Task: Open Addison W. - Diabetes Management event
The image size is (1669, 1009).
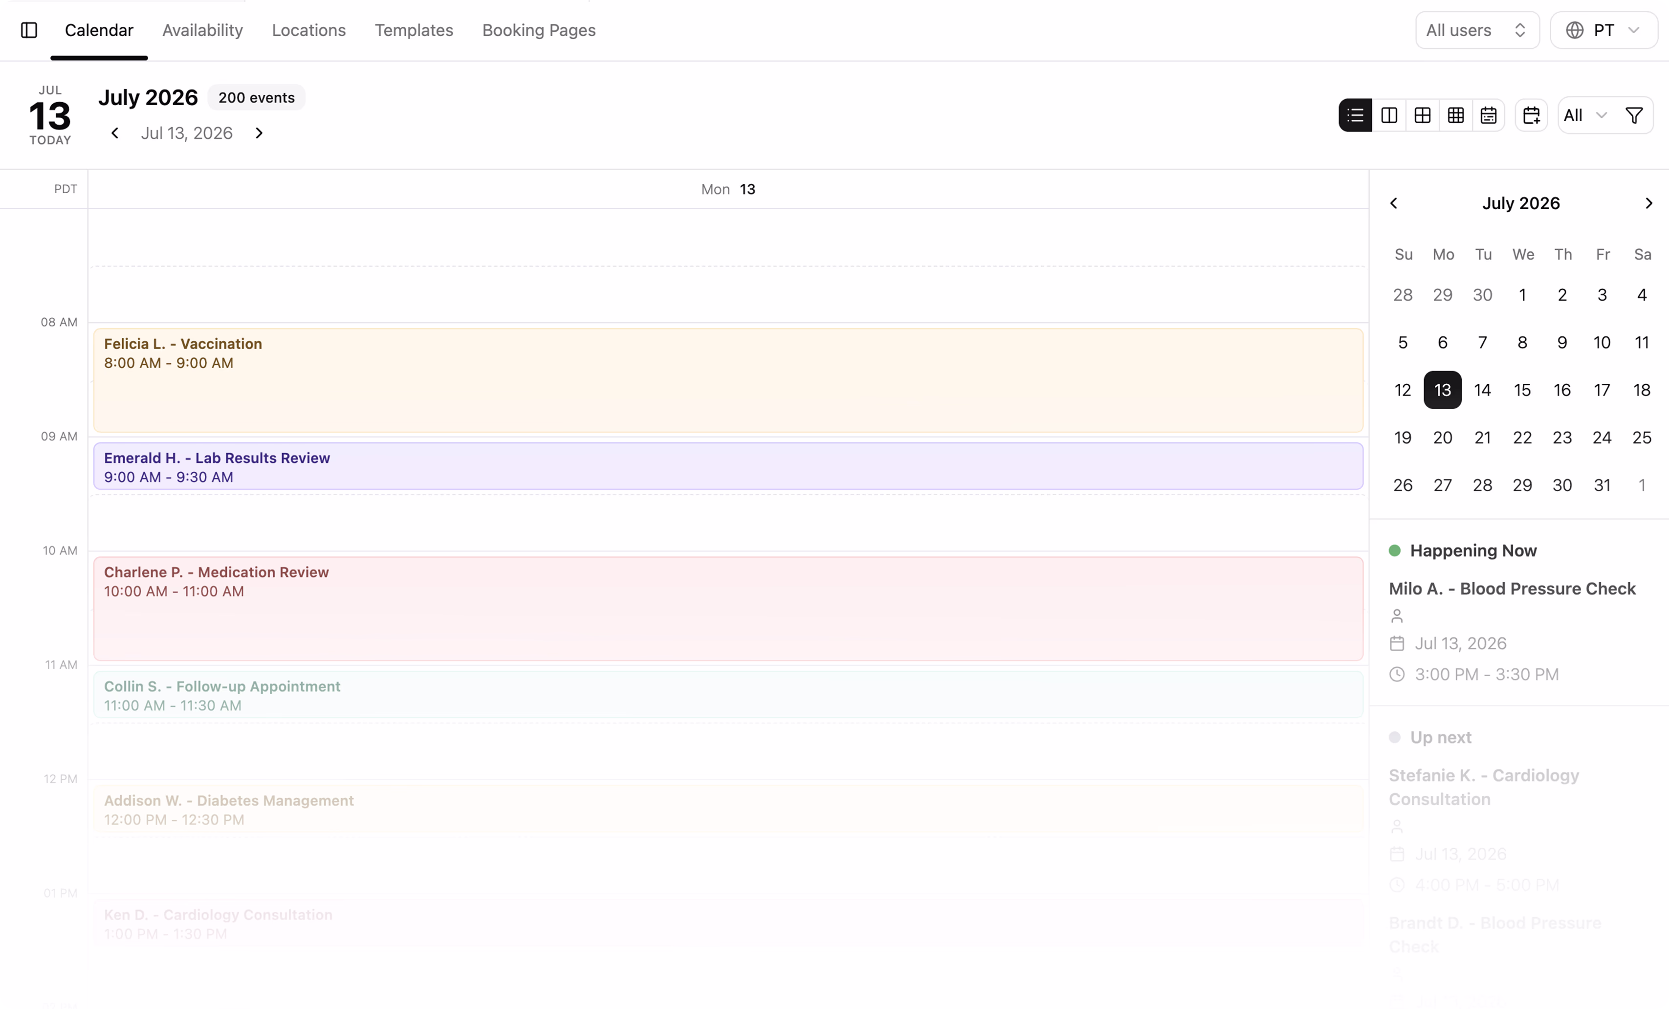Action: tap(728, 809)
